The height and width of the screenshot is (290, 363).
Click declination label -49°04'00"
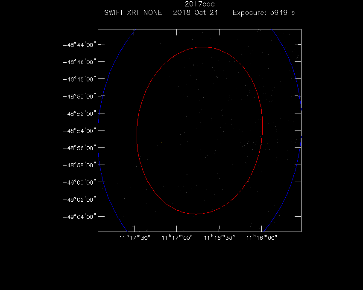(79, 217)
